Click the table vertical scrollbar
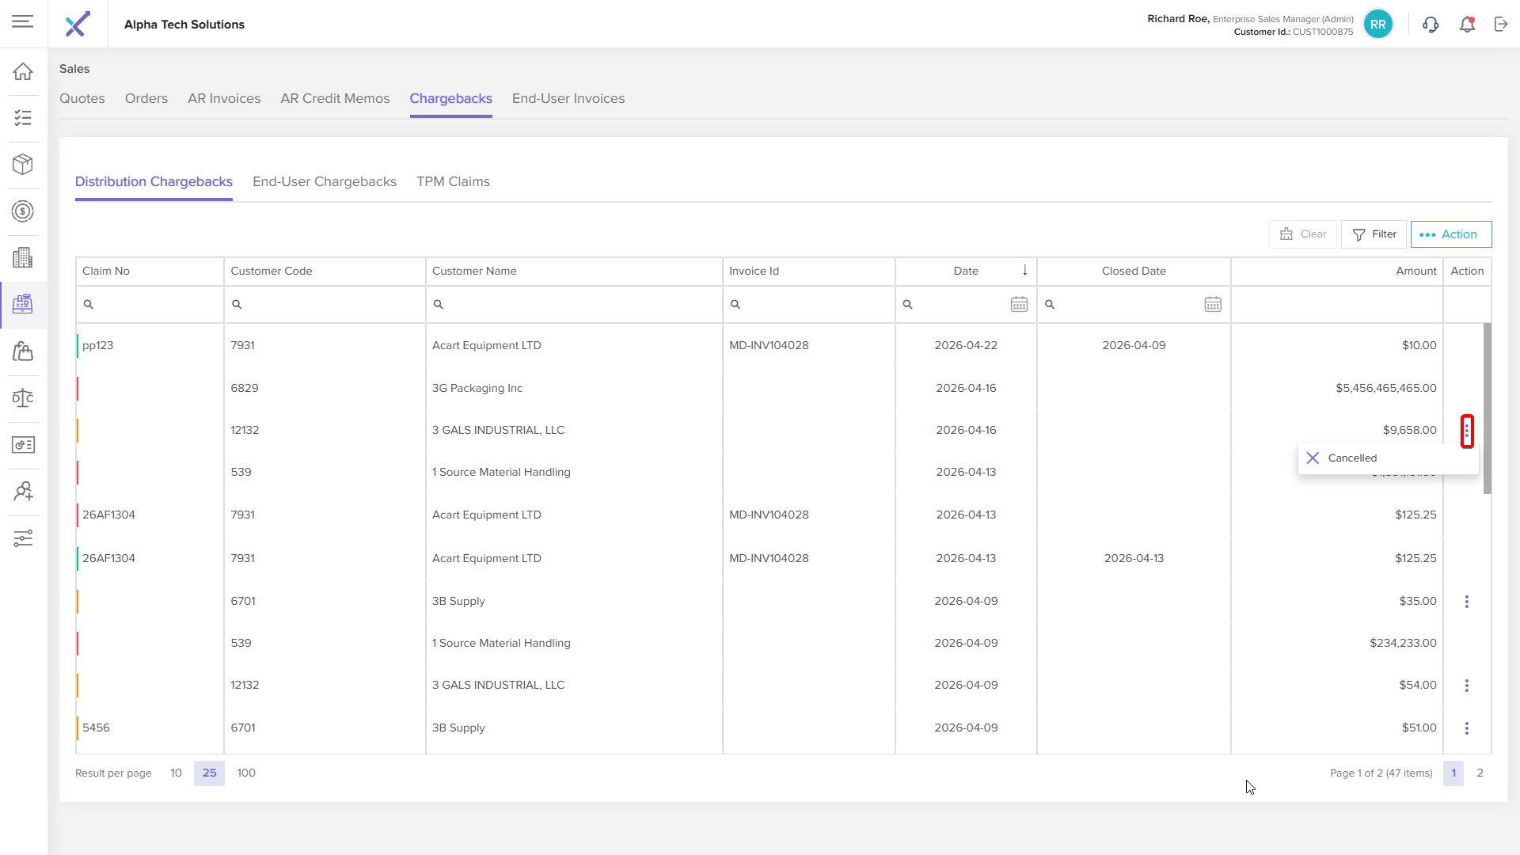 click(x=1488, y=408)
